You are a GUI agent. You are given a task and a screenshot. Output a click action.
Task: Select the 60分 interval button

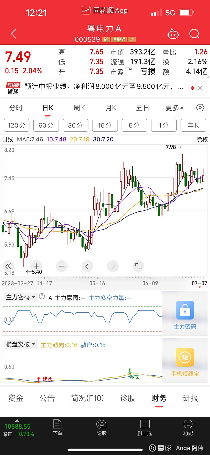[x=46, y=125]
